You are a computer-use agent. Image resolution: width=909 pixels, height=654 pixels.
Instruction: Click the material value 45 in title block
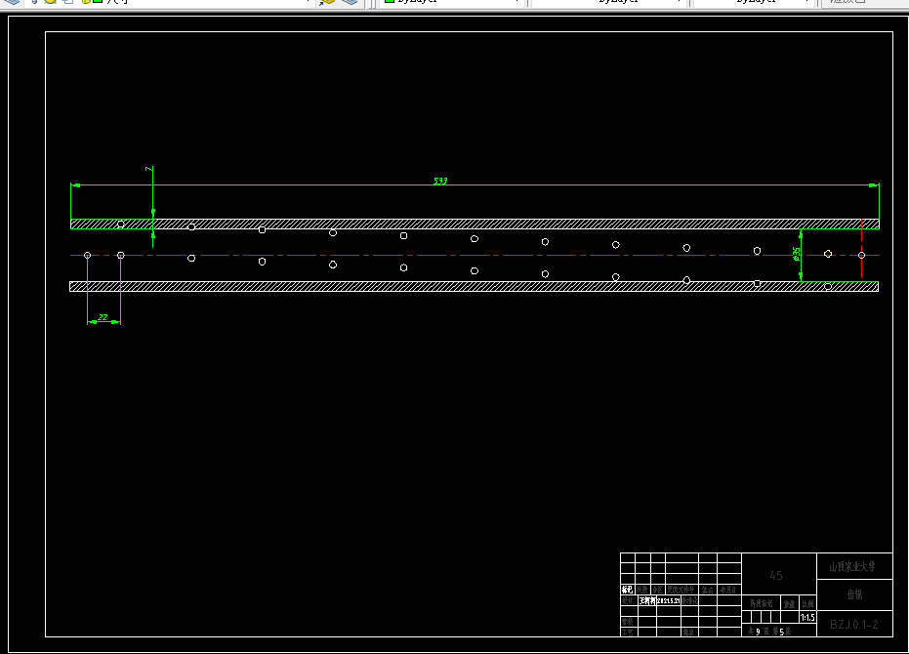pyautogui.click(x=776, y=576)
